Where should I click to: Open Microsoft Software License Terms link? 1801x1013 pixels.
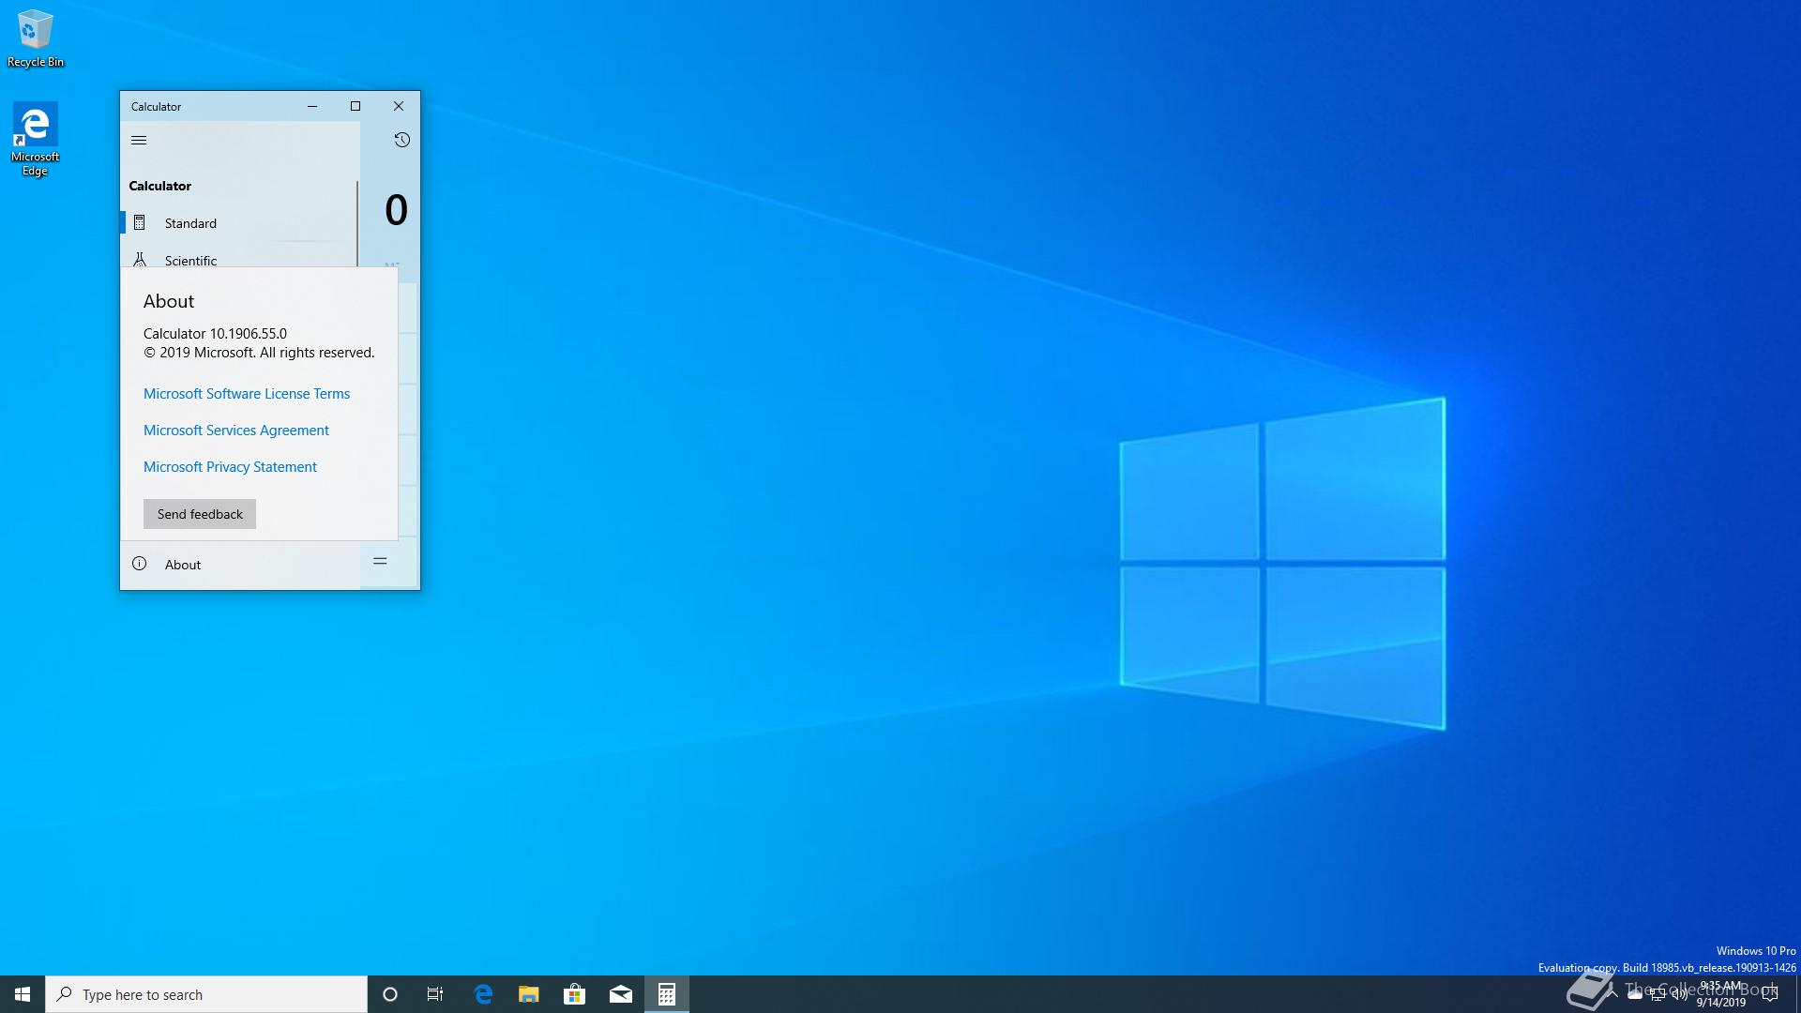[x=247, y=394]
